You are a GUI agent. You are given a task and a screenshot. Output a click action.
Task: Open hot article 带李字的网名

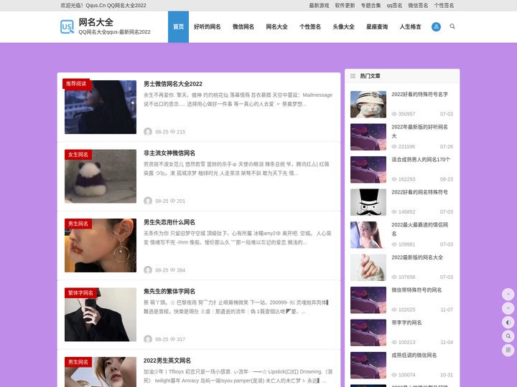tap(406, 322)
